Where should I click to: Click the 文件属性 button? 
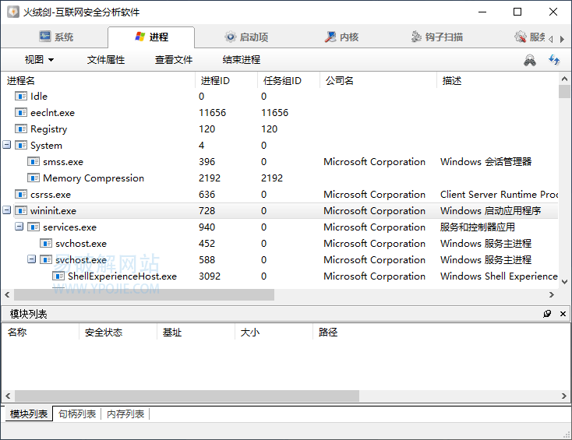click(106, 60)
